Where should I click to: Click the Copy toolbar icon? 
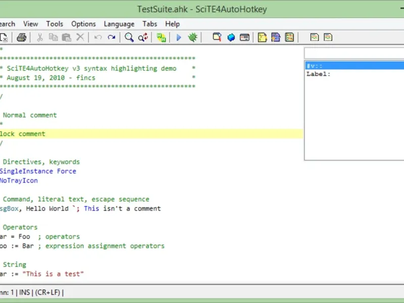coord(54,37)
